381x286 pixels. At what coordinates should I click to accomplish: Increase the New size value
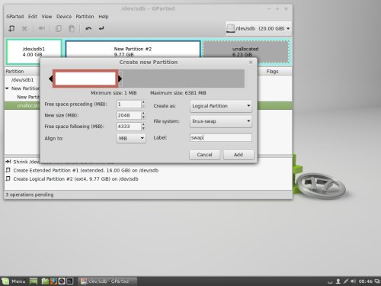click(143, 114)
